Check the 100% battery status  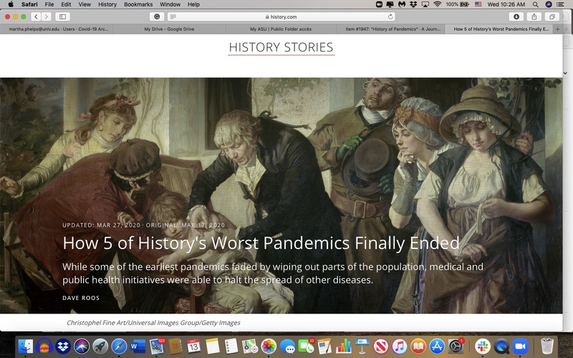[x=457, y=4]
